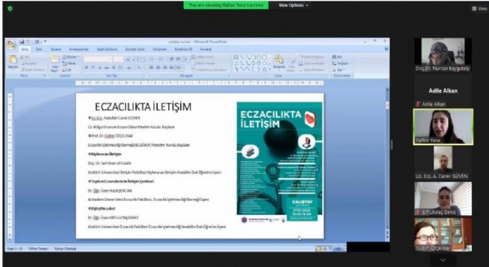This screenshot has width=489, height=267.
Task: Open the Slayt Gösterisi ribbon tab
Action: tap(107, 50)
